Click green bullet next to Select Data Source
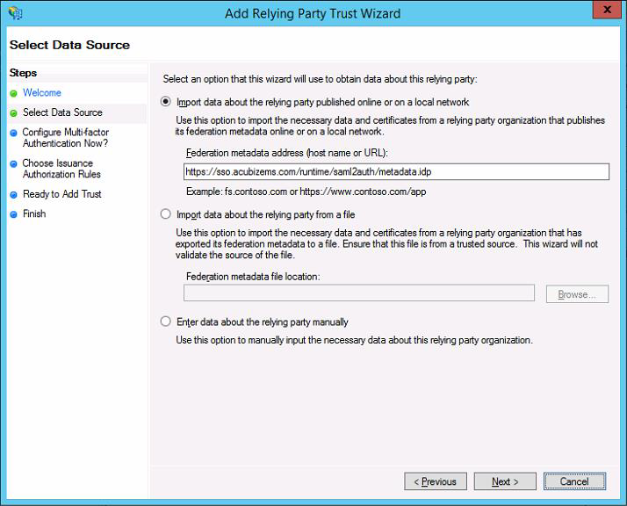Screen dimensions: 627x506 pyautogui.click(x=13, y=113)
